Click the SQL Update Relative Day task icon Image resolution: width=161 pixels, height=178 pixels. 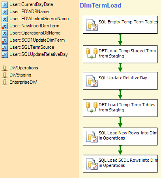pos(92,81)
